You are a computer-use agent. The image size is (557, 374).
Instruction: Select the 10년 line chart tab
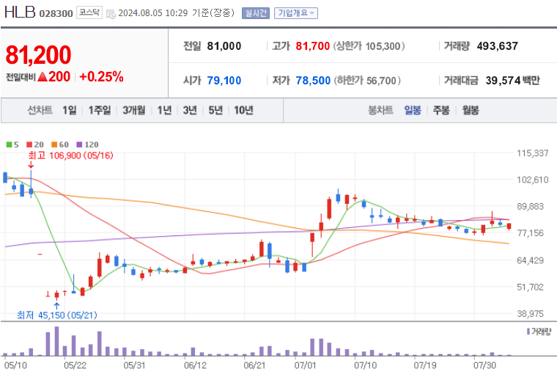(x=243, y=110)
